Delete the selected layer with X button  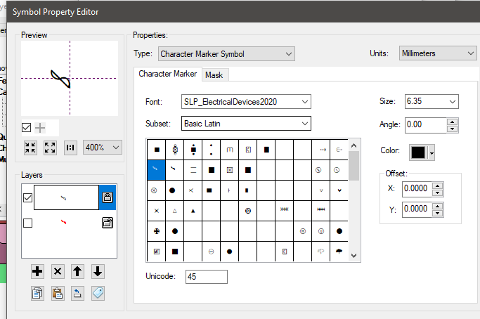58,271
